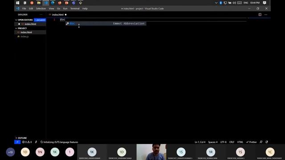Screen dimensions: 285x160
Task: Open the Run menu
Action: (65, 8)
